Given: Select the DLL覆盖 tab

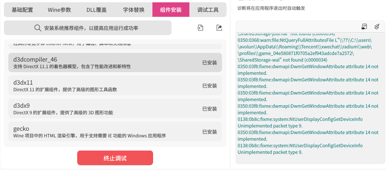Looking at the screenshot, I should 96,10.
